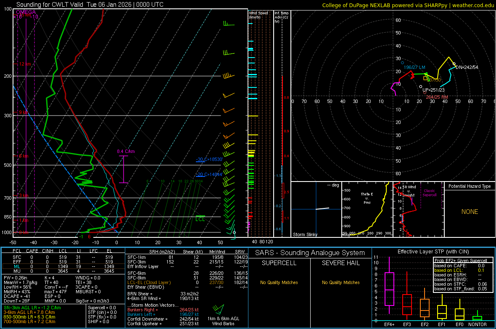Viewport: 496px width, 329px height.
Task: Click the white Storm Slinky line
Action: [322, 208]
